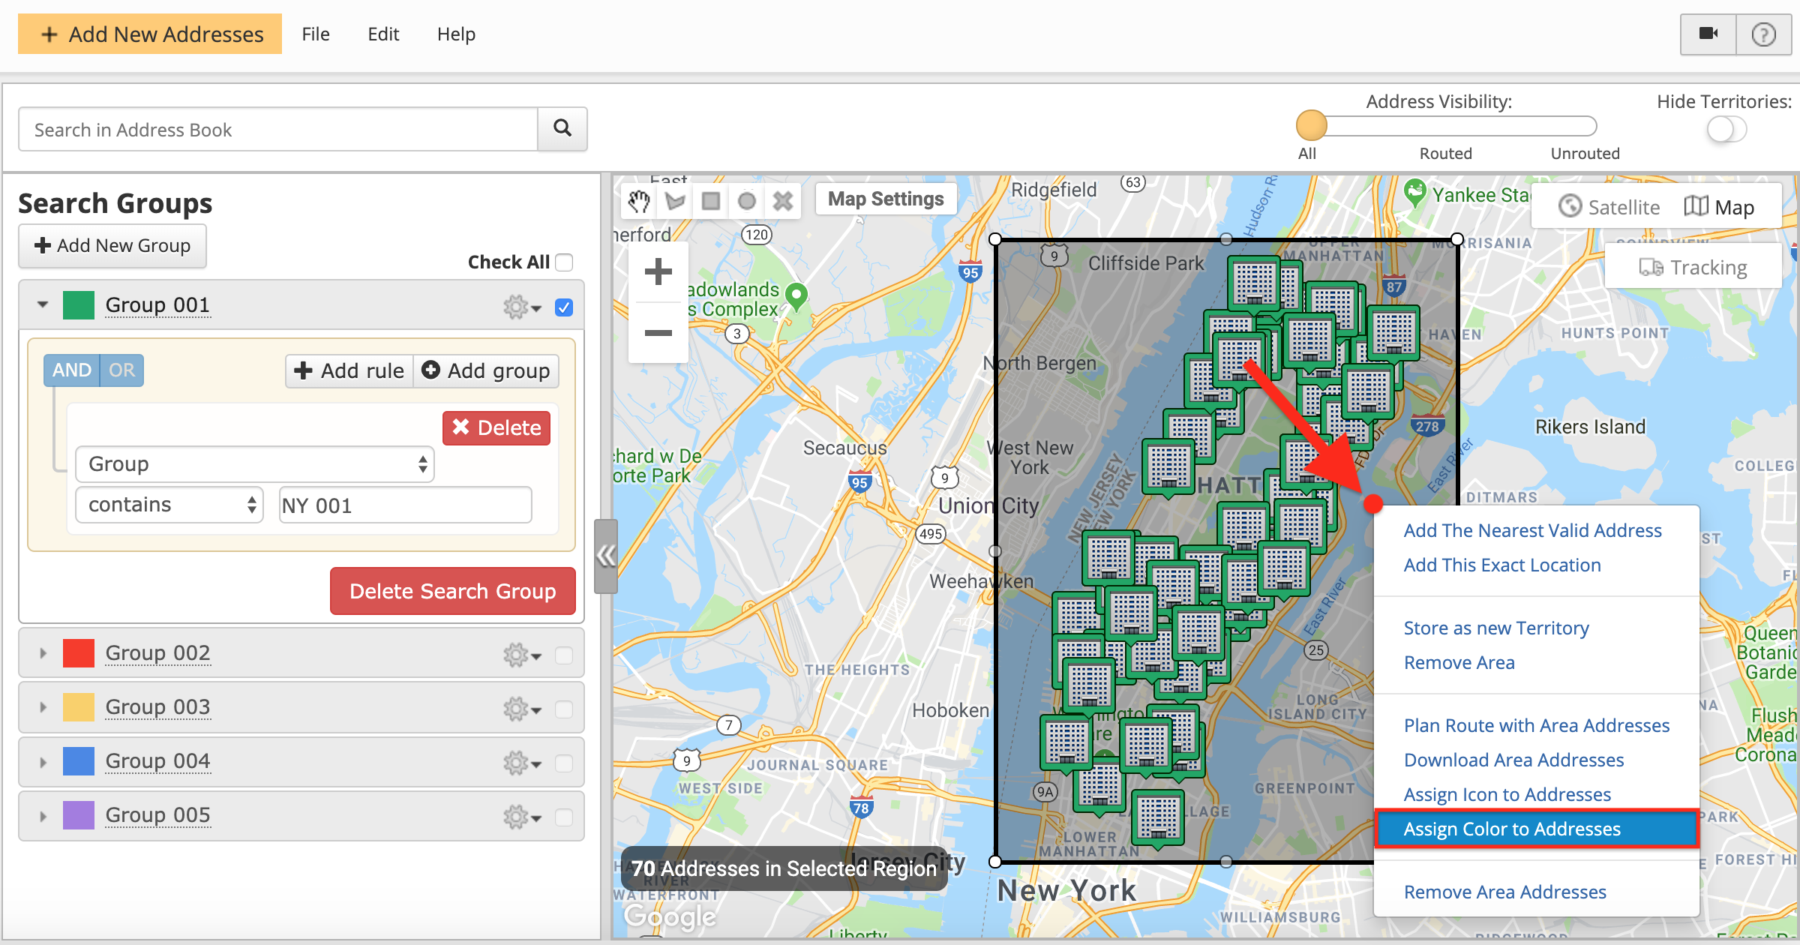The height and width of the screenshot is (945, 1800).
Task: Uncheck the Group 001 checkbox
Action: point(564,307)
